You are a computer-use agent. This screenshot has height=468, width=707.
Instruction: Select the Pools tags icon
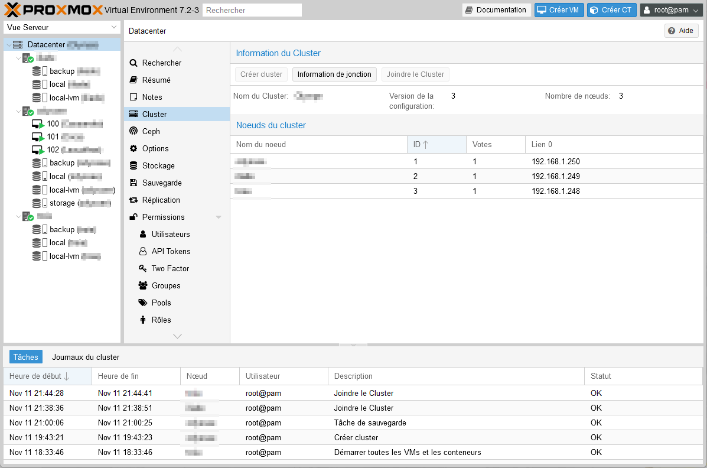point(143,303)
